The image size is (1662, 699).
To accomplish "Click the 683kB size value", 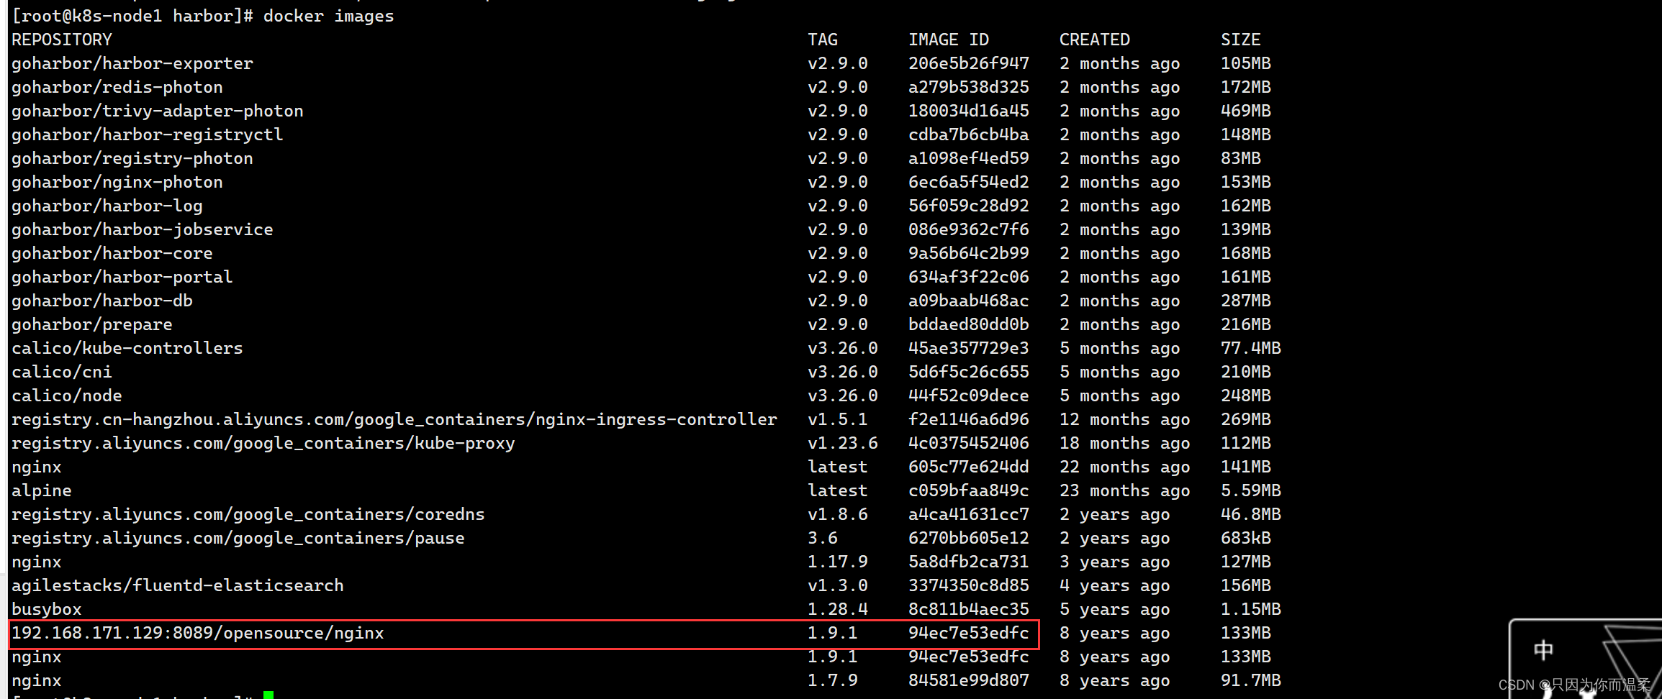I will [x=1246, y=538].
